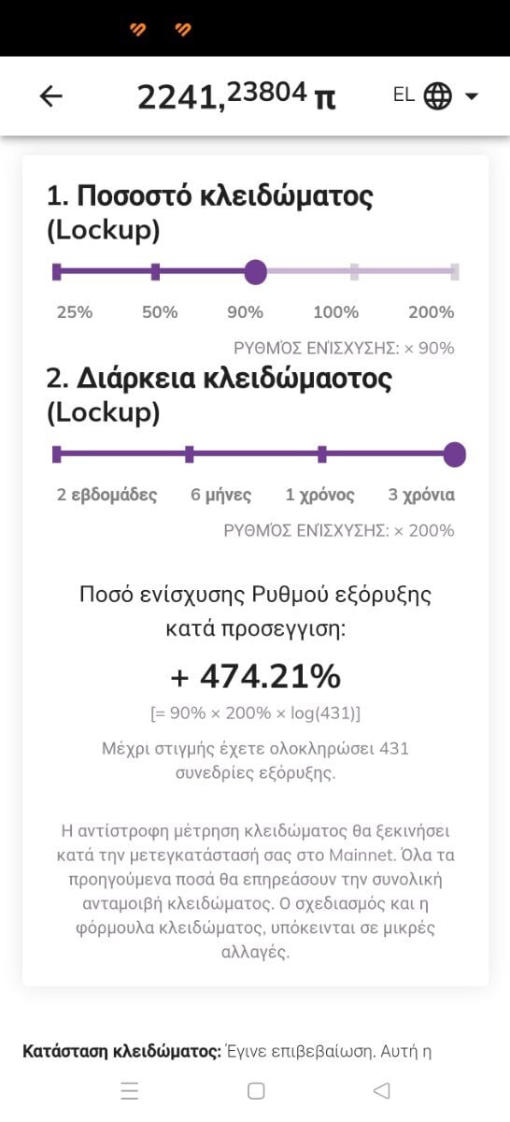This screenshot has width=510, height=1122.
Task: Tap the Android home square icon
Action: (256, 1090)
